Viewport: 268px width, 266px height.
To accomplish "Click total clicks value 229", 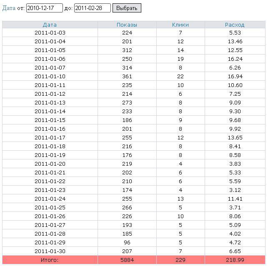I will 180,260.
